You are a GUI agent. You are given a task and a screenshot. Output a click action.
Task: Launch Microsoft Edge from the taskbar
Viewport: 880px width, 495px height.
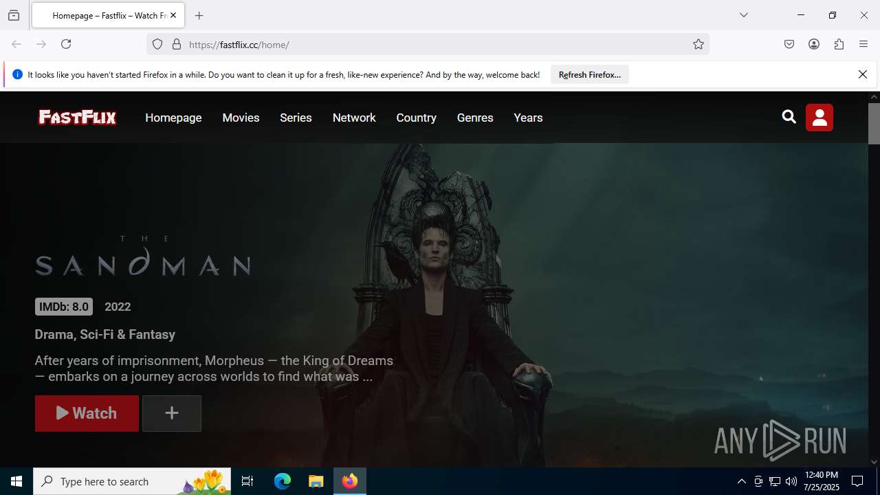283,481
